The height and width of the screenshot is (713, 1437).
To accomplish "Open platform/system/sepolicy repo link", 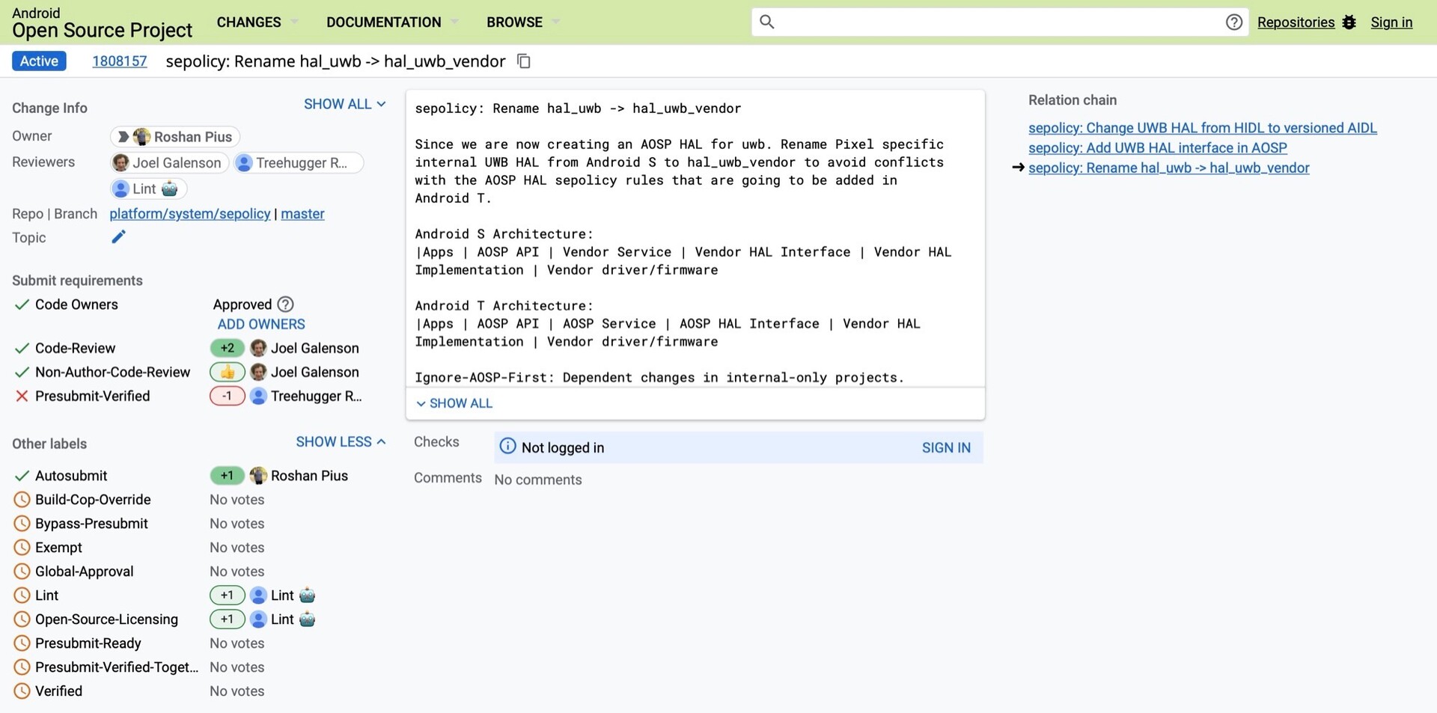I will click(189, 214).
